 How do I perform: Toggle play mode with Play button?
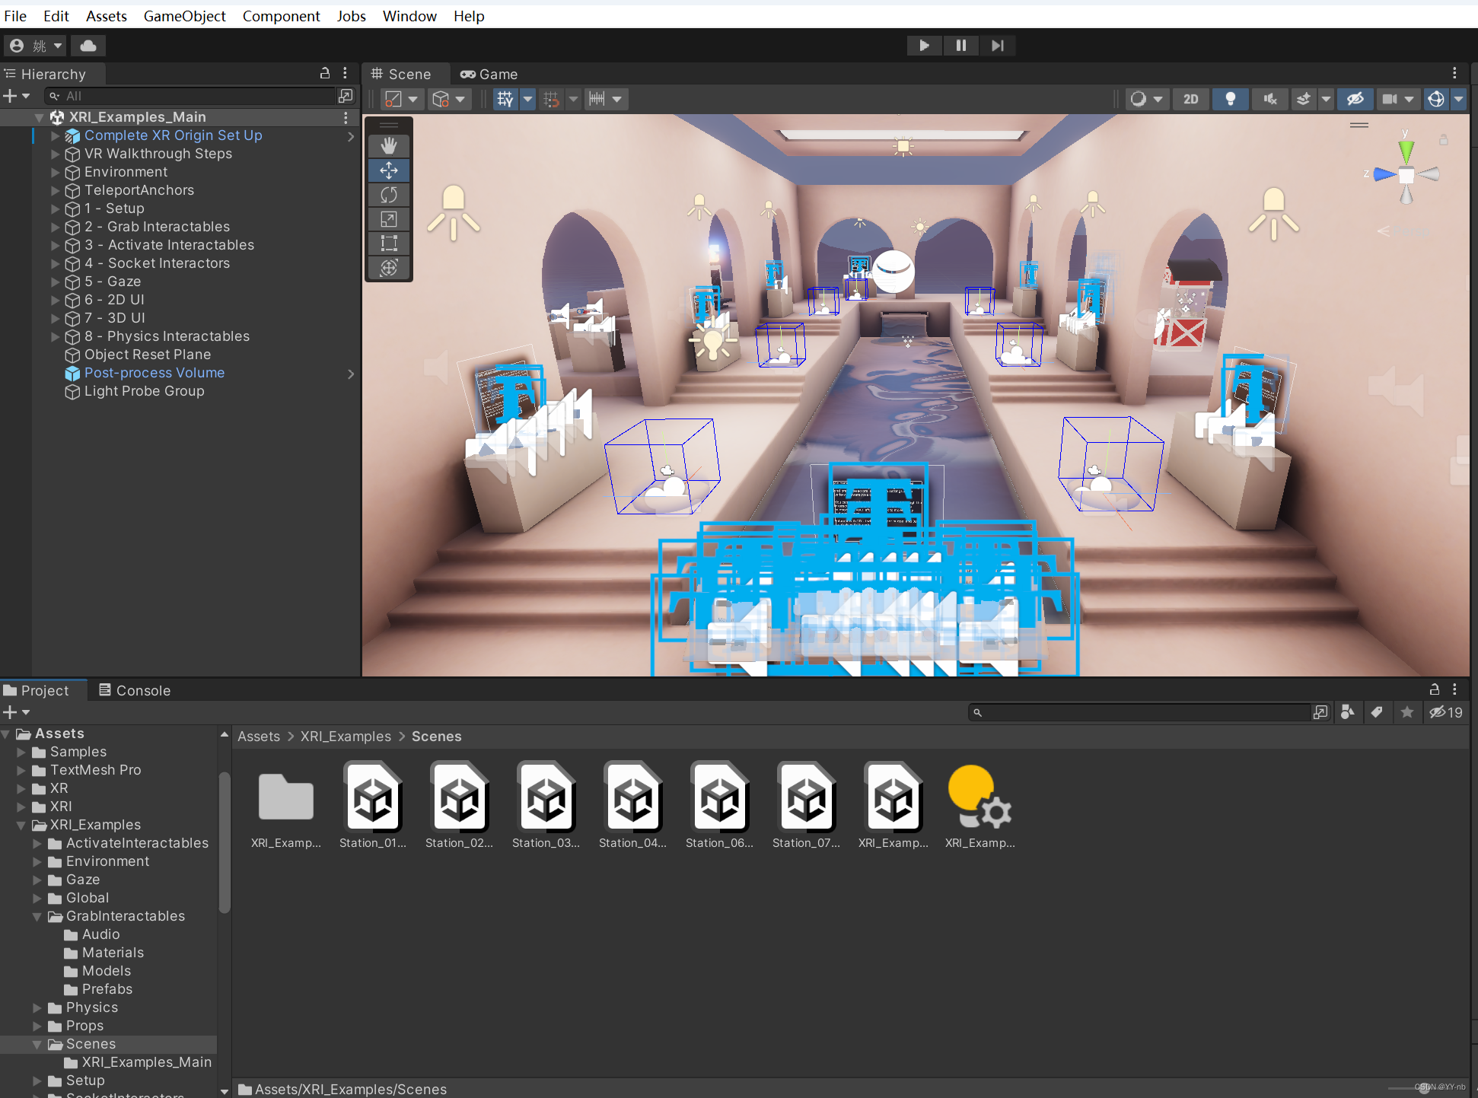pyautogui.click(x=923, y=46)
